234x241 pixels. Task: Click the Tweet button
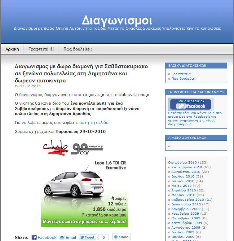[87, 237]
